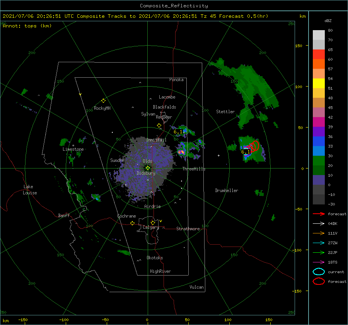
Task: Select the red 60-65 dBZ color swatch
Action: pyautogui.click(x=319, y=54)
